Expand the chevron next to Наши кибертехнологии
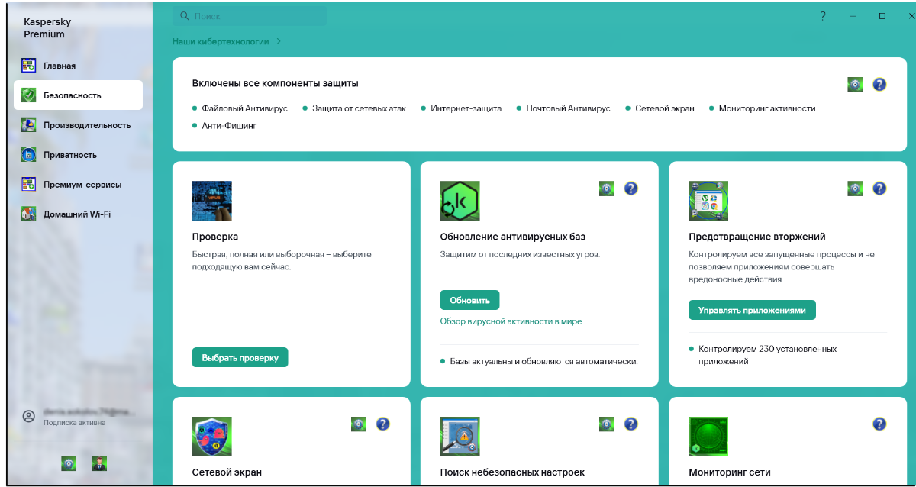This screenshot has height=487, width=916. pos(279,41)
